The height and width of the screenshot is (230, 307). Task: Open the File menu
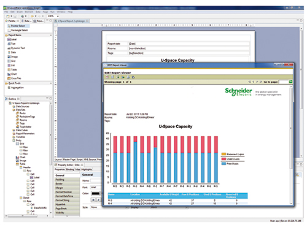point(6,12)
